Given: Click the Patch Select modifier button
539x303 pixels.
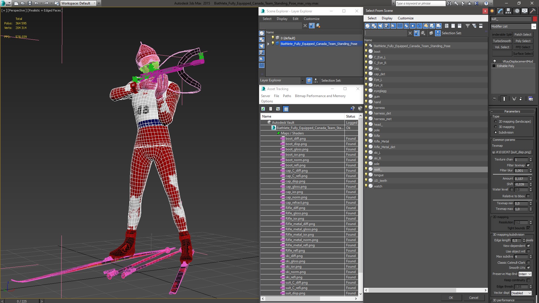Looking at the screenshot, I should (523, 35).
